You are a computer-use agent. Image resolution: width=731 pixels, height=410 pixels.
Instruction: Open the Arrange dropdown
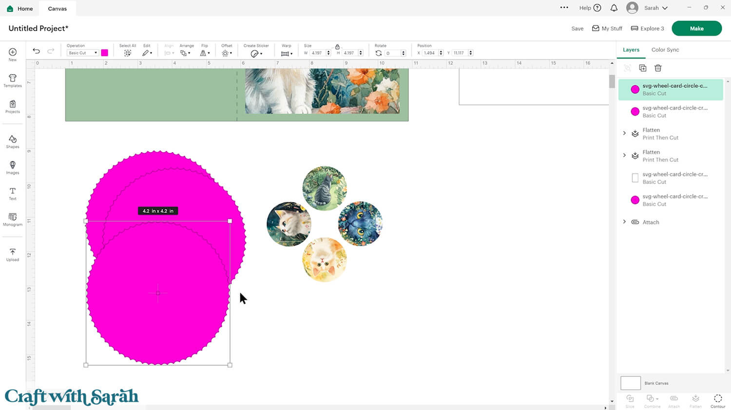click(185, 53)
